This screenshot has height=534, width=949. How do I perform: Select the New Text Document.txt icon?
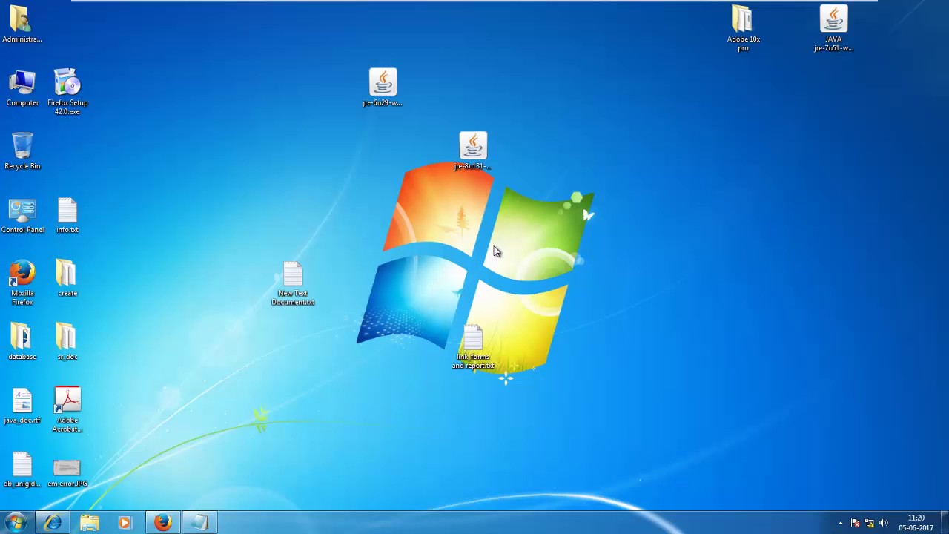pyautogui.click(x=293, y=284)
